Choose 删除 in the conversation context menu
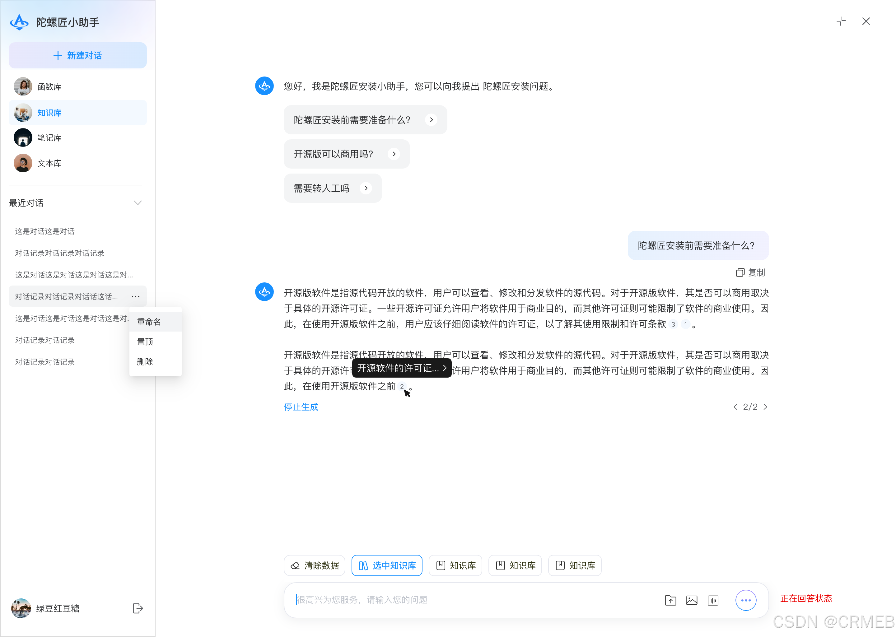 [x=145, y=362]
